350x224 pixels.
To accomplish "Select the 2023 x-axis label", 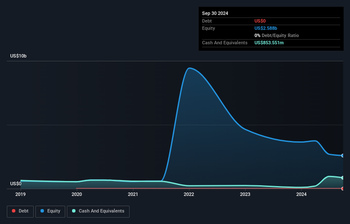I will tap(245, 194).
